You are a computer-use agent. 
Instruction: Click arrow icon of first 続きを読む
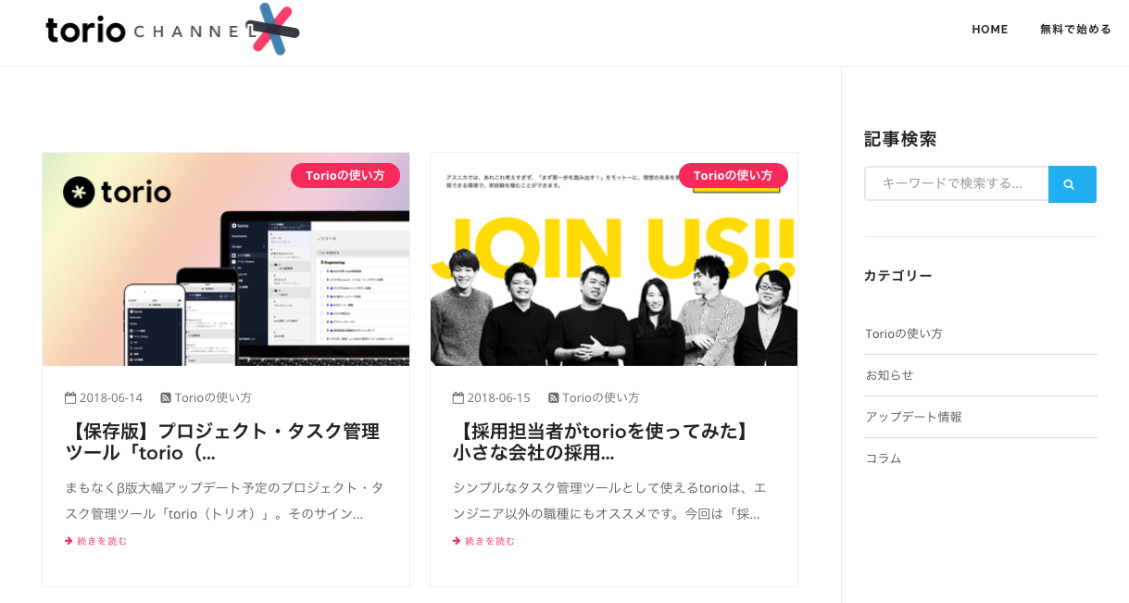(x=69, y=541)
